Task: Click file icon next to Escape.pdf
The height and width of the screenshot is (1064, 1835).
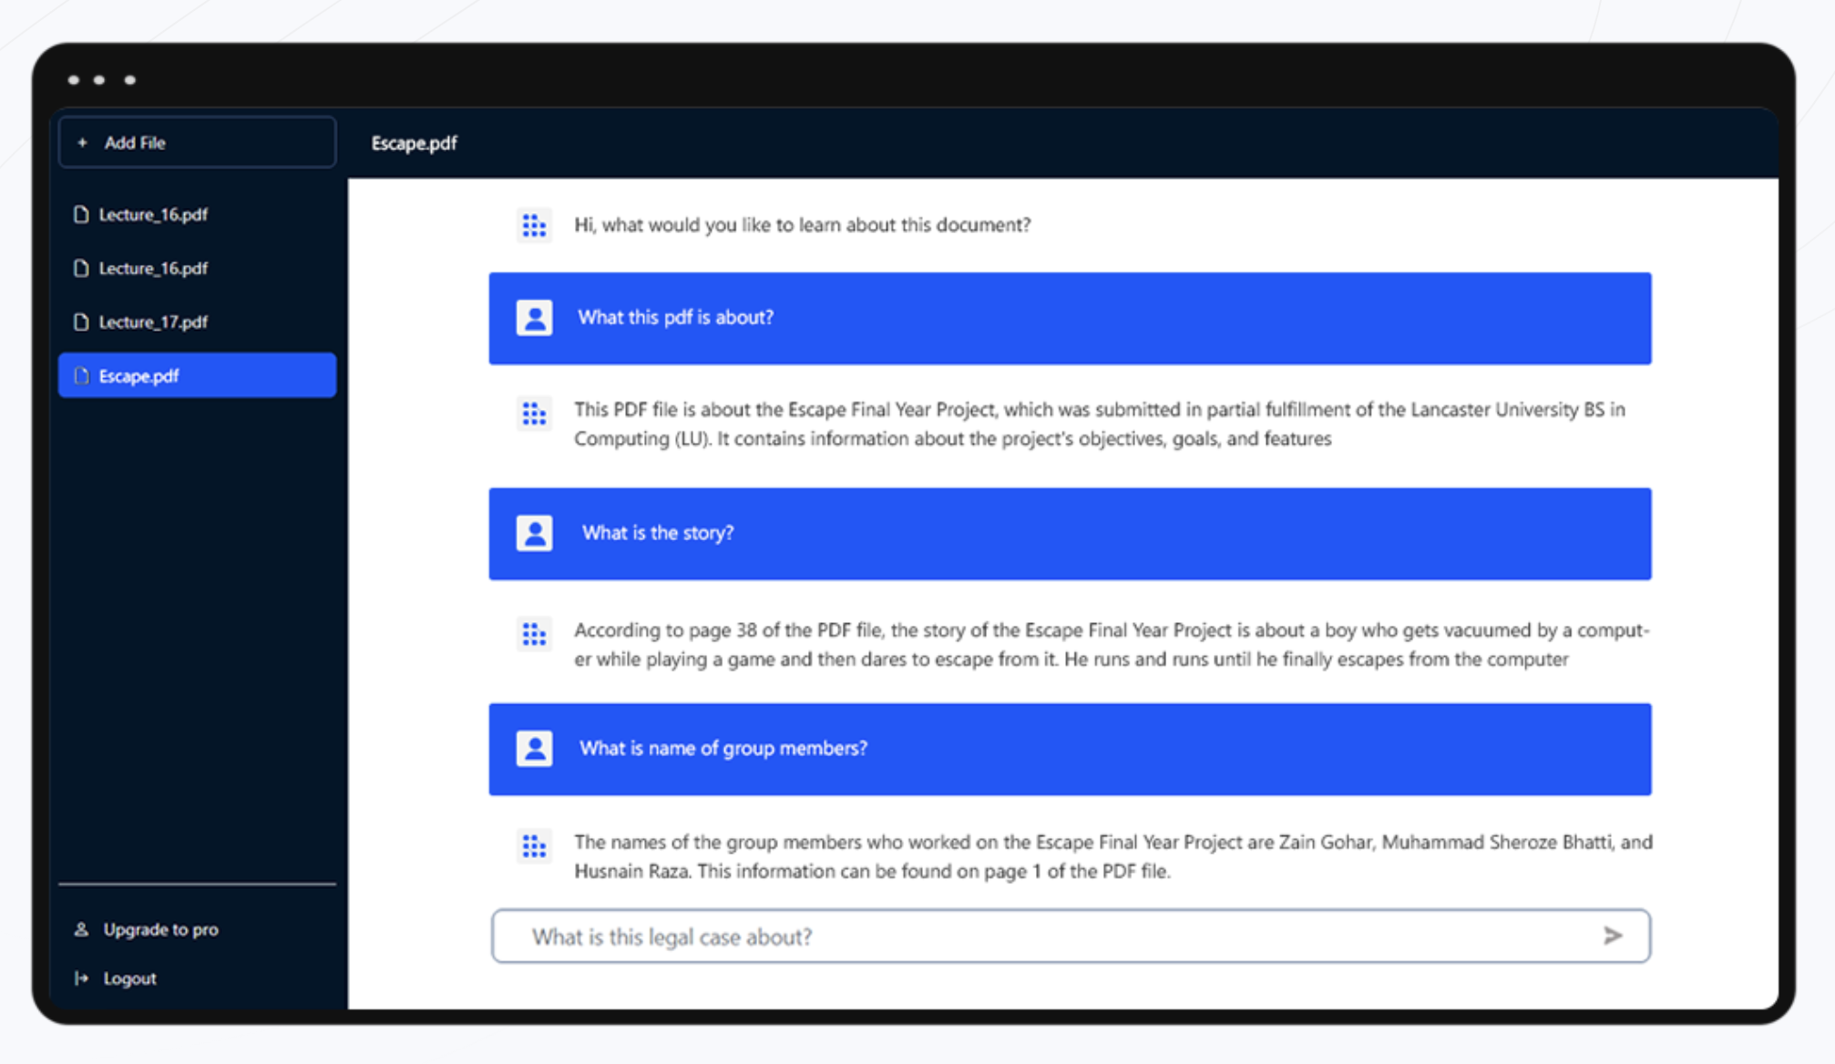Action: (x=81, y=375)
